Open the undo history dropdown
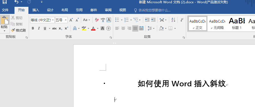This screenshot has width=255, height=107. point(22,2)
